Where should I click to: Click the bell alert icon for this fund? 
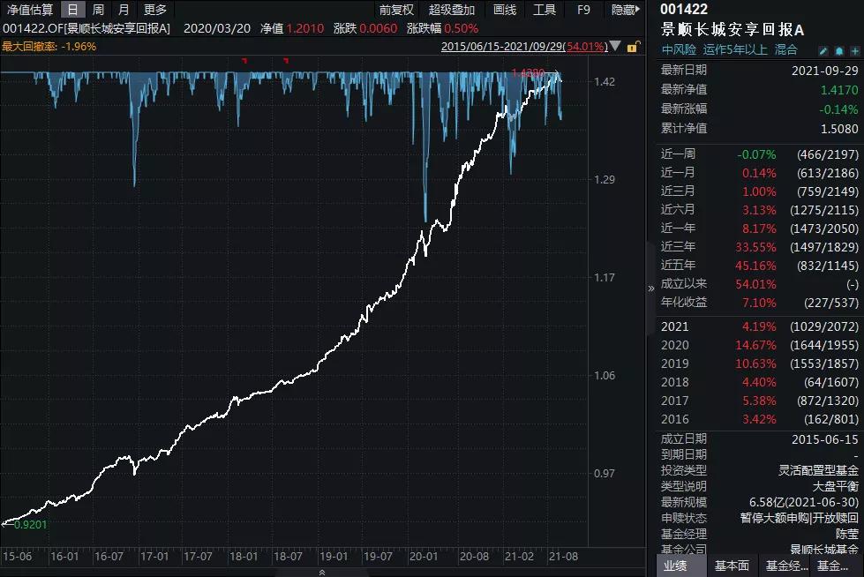(838, 51)
